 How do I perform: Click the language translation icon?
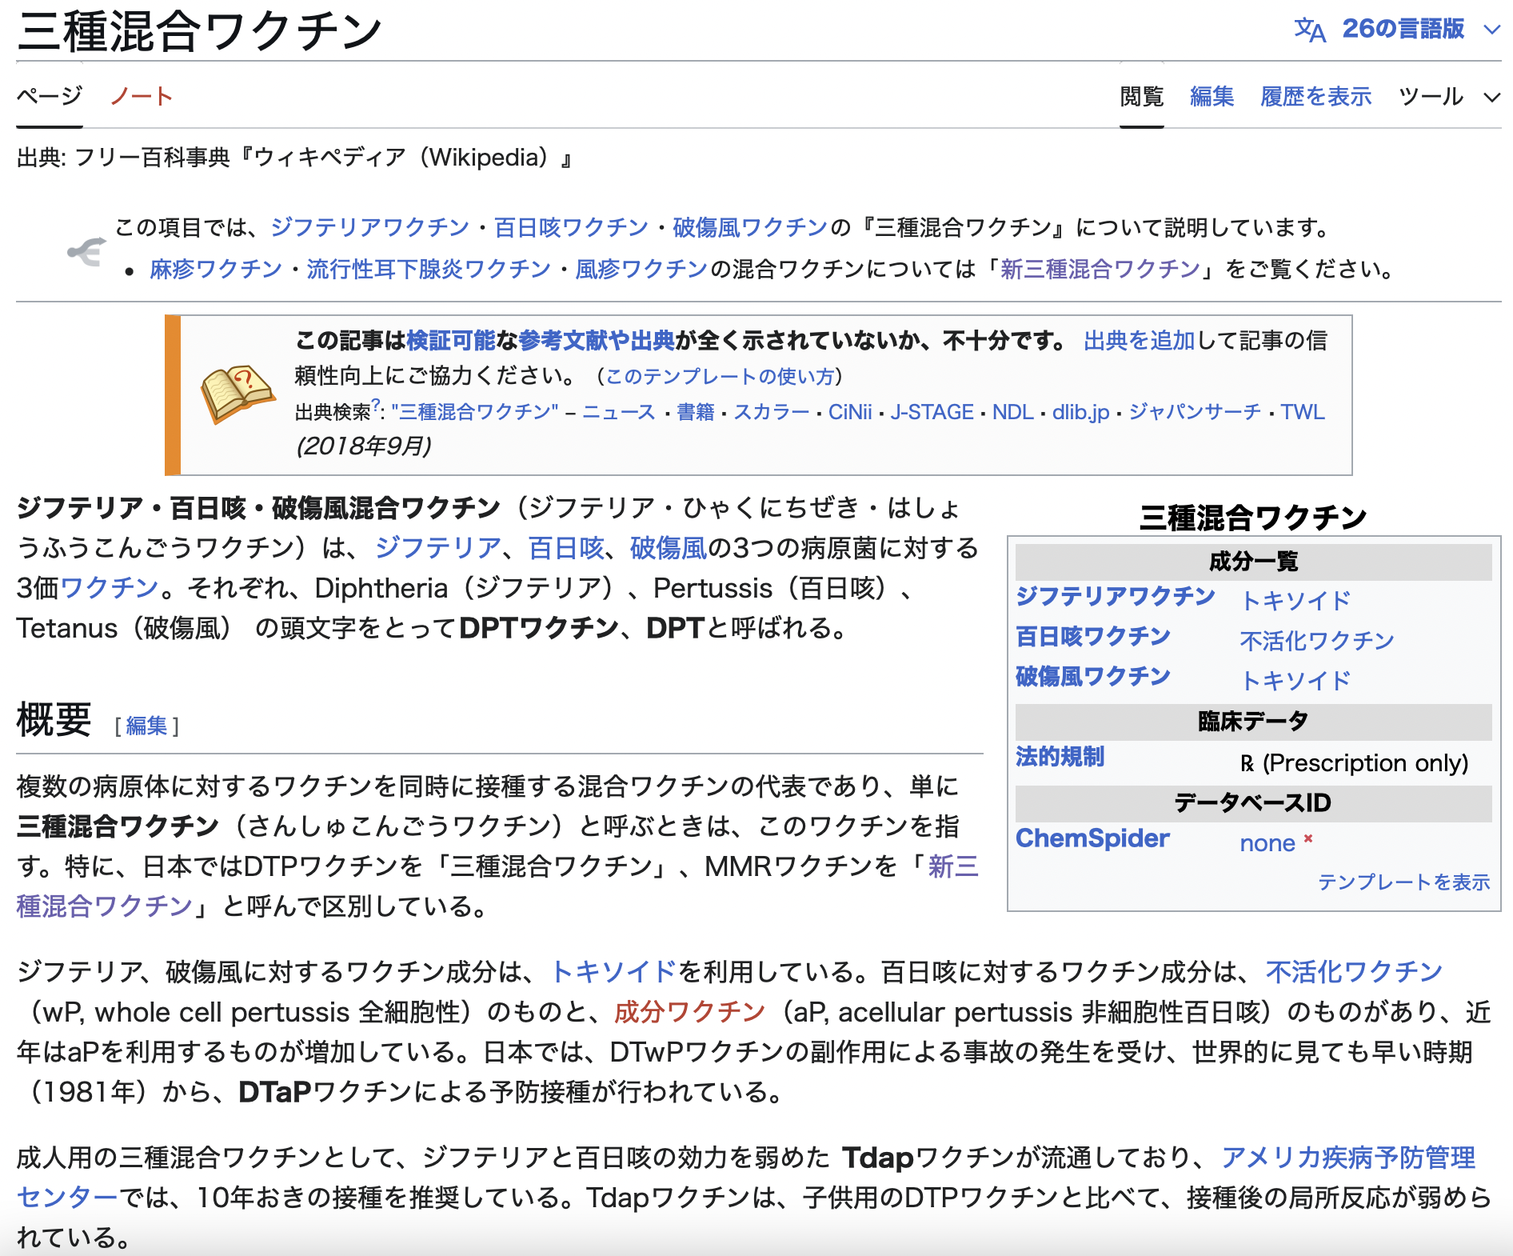coord(1310,30)
